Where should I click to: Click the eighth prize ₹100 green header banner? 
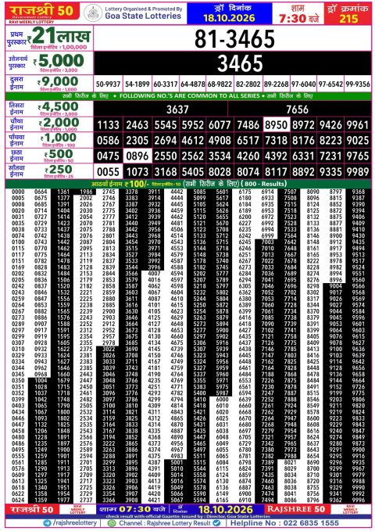click(x=188, y=184)
